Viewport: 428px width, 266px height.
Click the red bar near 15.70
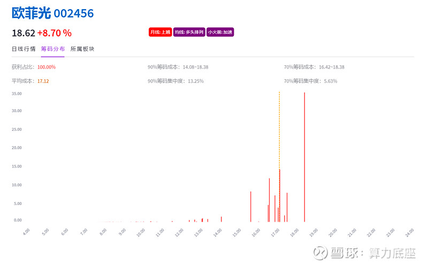click(250, 207)
